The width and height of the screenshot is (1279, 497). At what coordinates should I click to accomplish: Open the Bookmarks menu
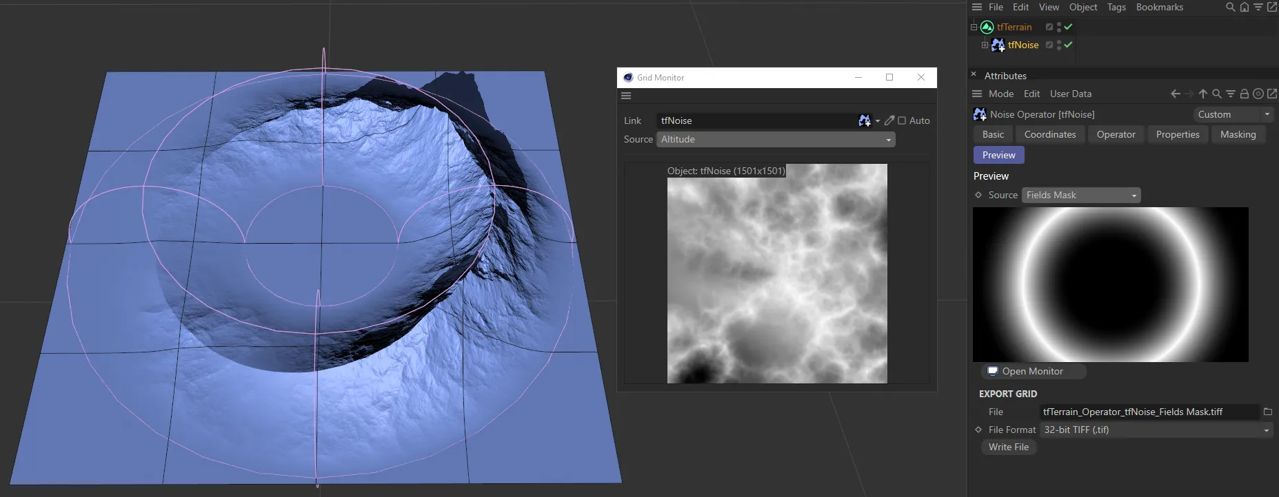click(x=1159, y=7)
